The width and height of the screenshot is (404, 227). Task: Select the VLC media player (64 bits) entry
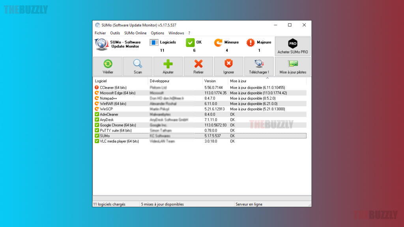pos(119,141)
